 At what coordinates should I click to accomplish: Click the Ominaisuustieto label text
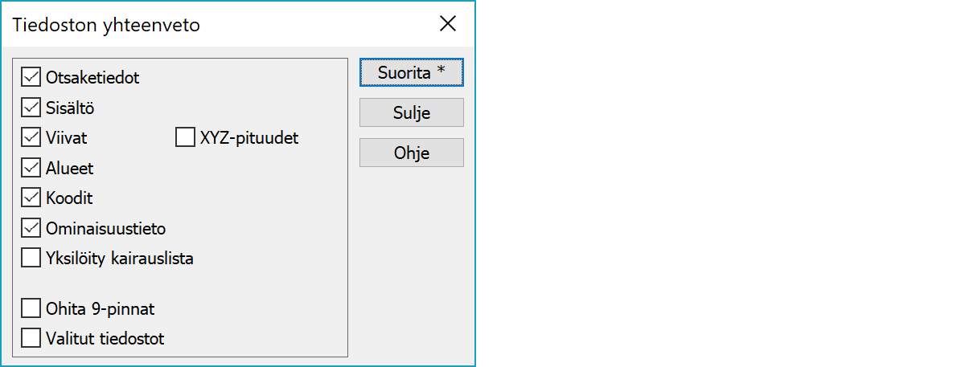pyautogui.click(x=106, y=228)
